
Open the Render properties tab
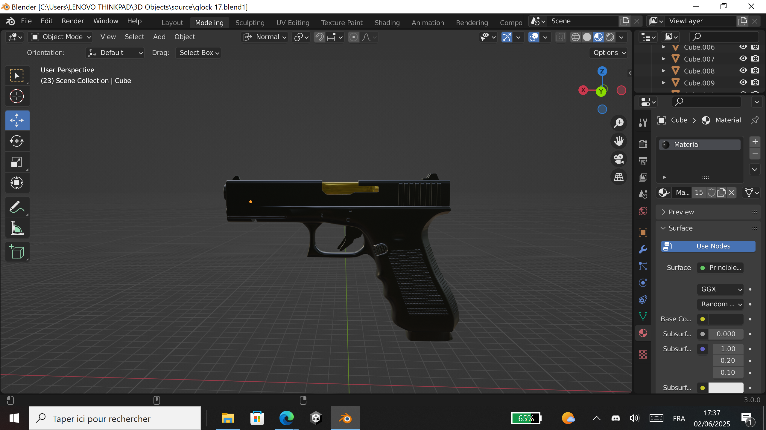pyautogui.click(x=643, y=144)
